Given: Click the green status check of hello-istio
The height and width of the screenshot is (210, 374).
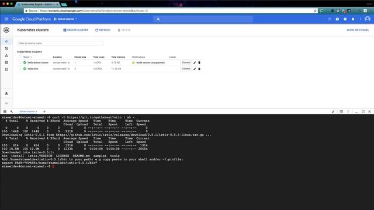Looking at the screenshot, I should 25,69.
